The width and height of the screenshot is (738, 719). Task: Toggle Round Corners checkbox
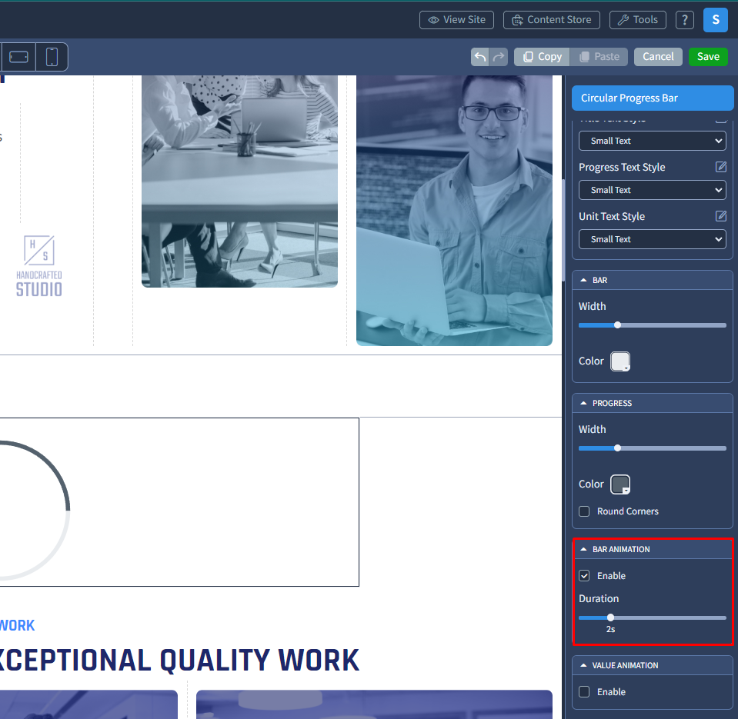(x=583, y=511)
